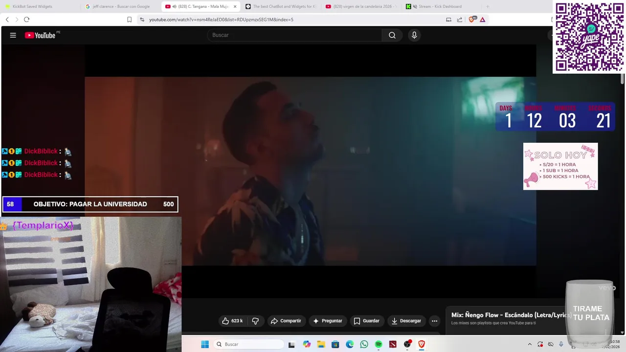Screen dimensions: 626x352
Task: Open the three-dots more actions menu
Action: coord(434,321)
